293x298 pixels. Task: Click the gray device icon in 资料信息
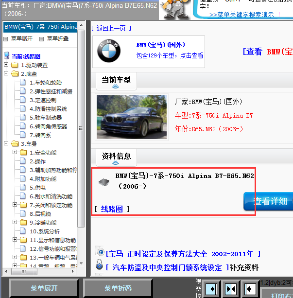[104, 182]
